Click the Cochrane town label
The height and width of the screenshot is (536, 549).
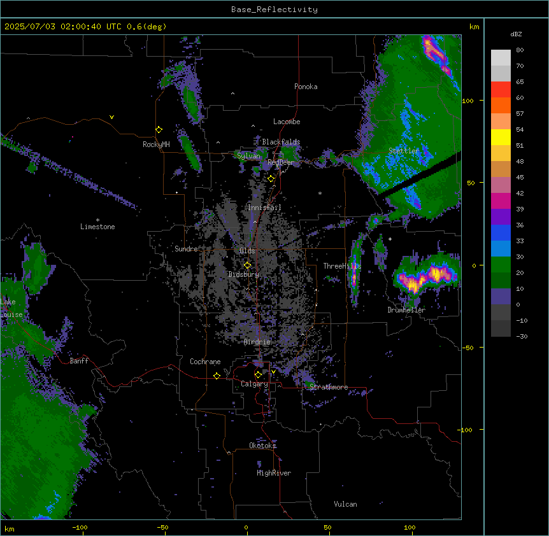point(205,362)
